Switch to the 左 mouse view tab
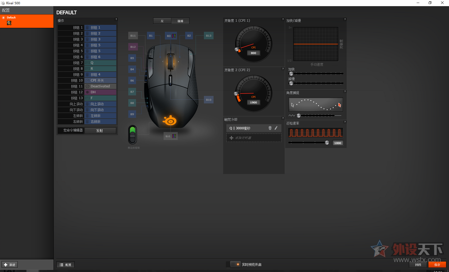Image resolution: width=449 pixels, height=272 pixels. pyautogui.click(x=162, y=21)
